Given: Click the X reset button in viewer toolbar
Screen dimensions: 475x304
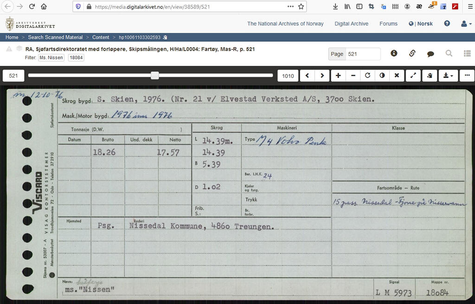Looking at the screenshot, I should [397, 76].
